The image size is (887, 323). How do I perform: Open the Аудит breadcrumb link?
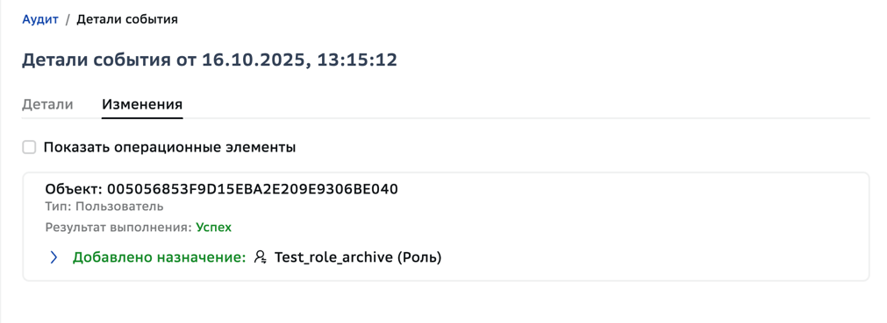40,20
